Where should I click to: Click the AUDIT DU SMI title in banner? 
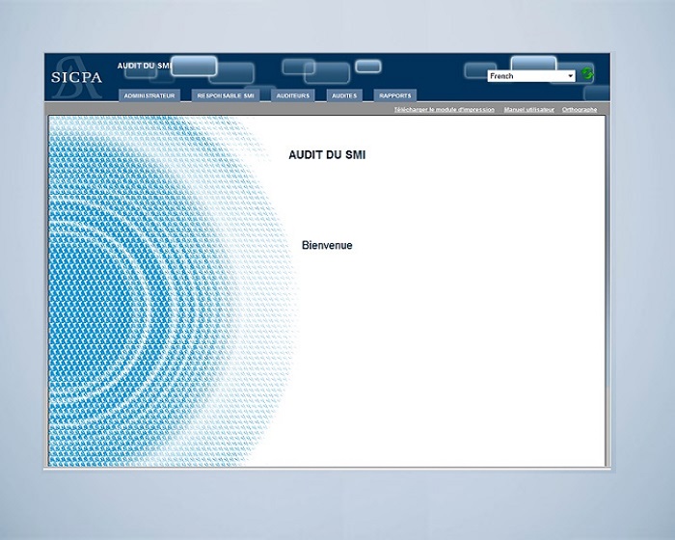click(x=143, y=66)
